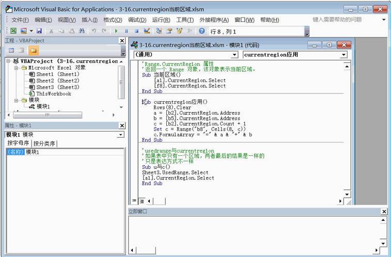This screenshot has height=257, width=391.
Task: Click the Paste icon in the toolbar
Action: coord(72,31)
